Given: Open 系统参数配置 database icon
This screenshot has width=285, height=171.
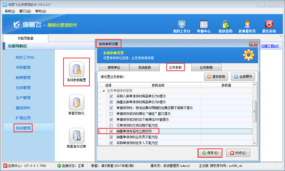Looking at the screenshot, I should tap(77, 69).
